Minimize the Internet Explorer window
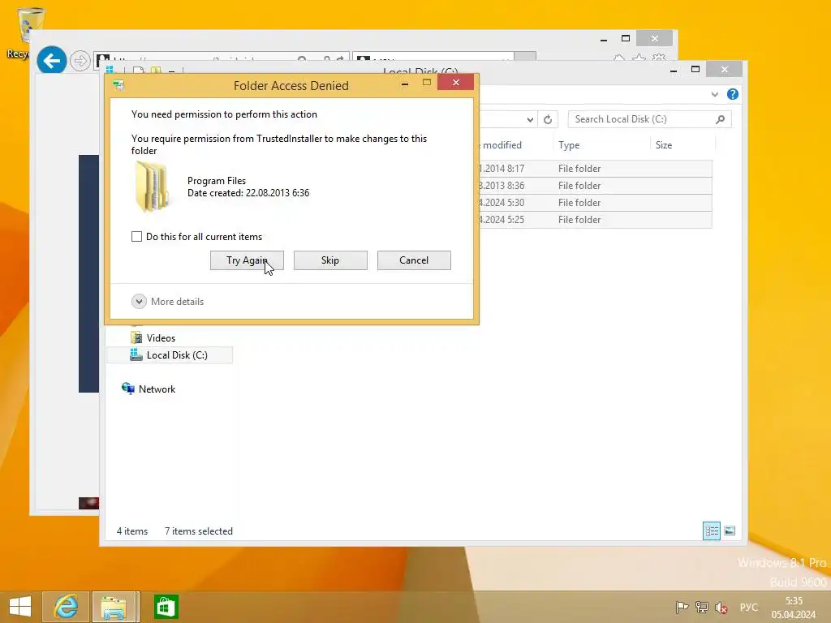Viewport: 831px width, 623px height. pos(604,40)
